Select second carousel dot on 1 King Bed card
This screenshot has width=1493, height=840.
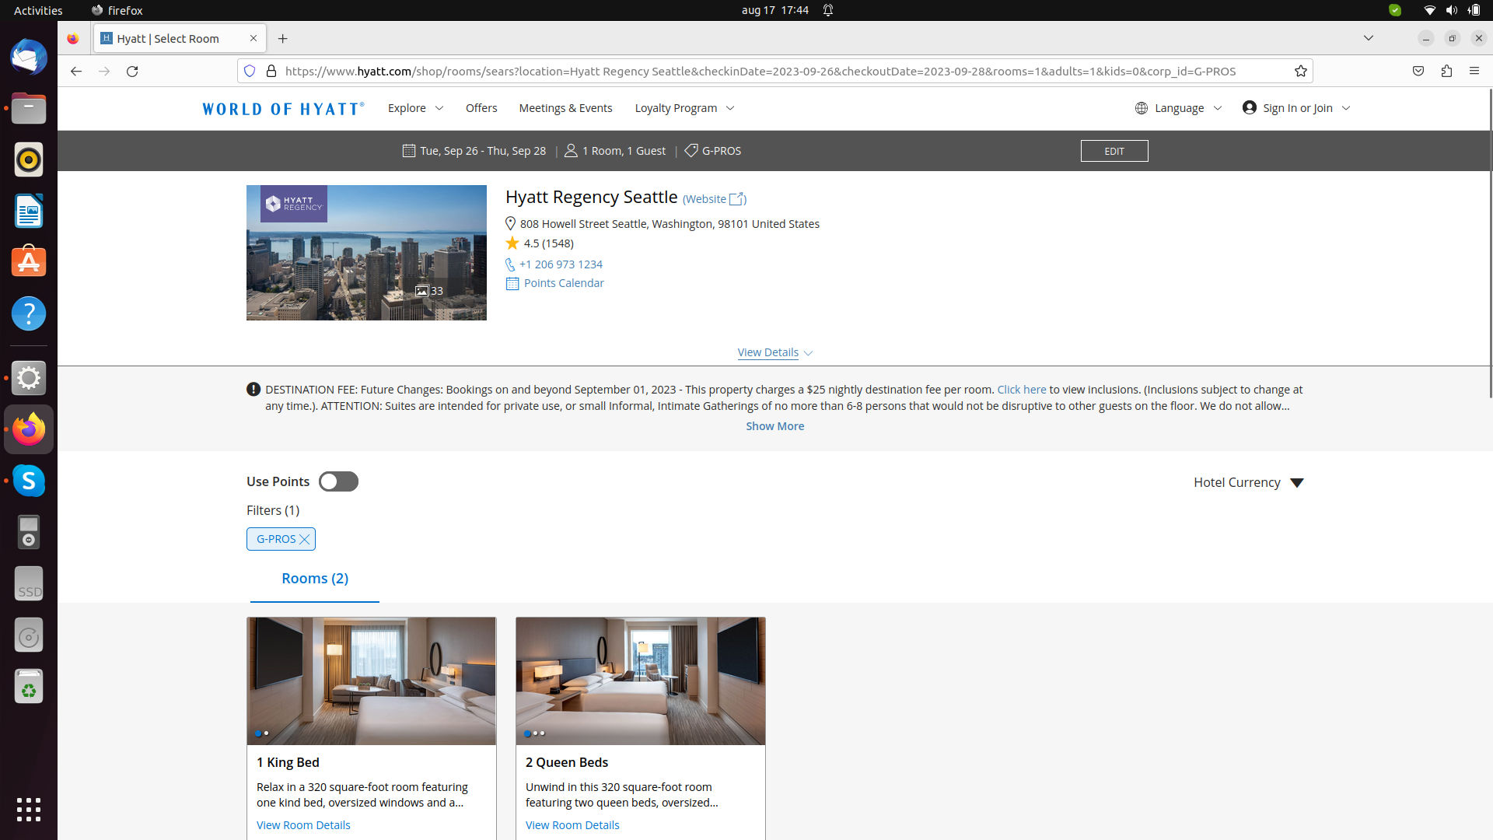coord(265,733)
